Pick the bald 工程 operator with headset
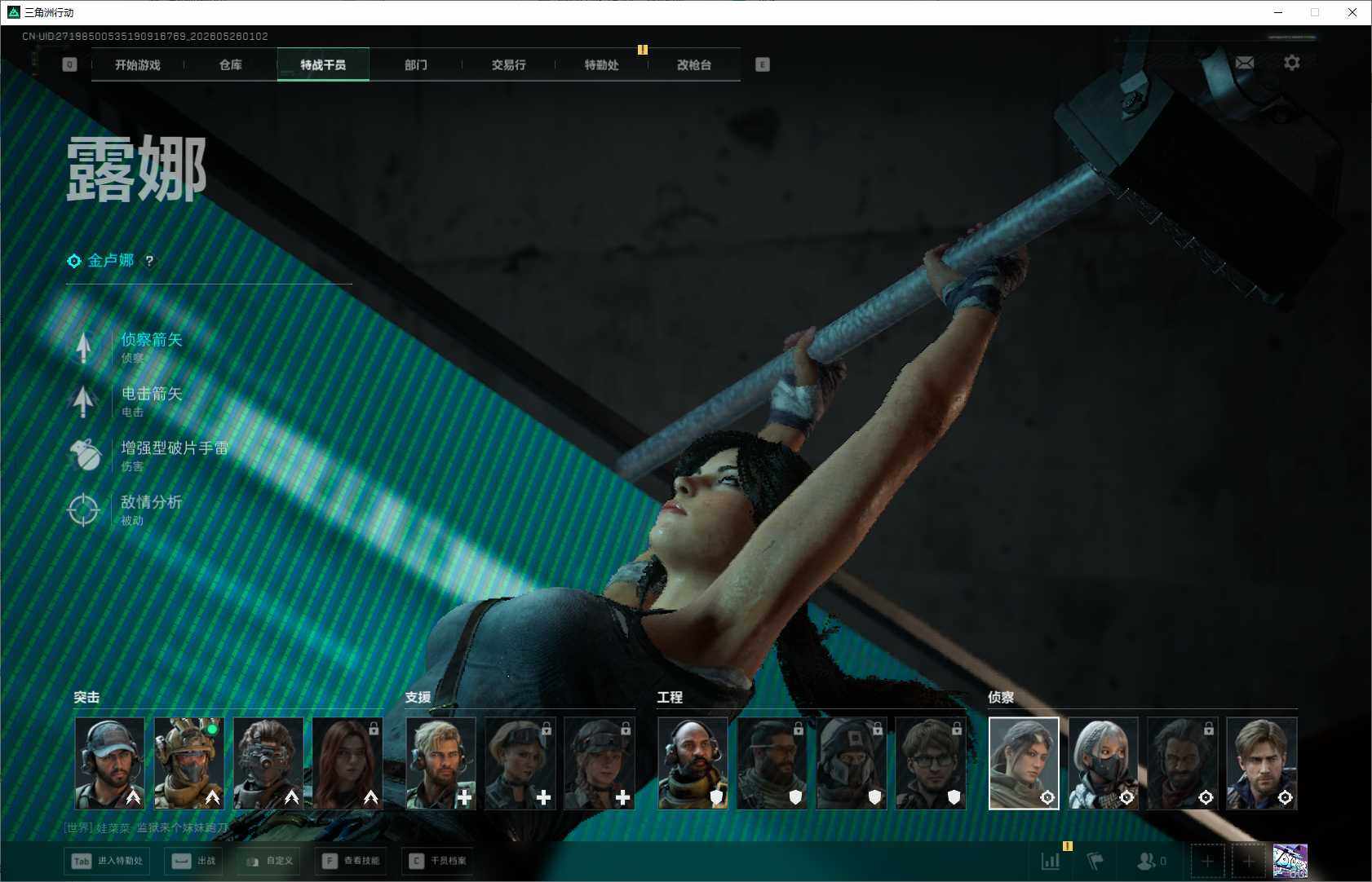 click(x=693, y=763)
